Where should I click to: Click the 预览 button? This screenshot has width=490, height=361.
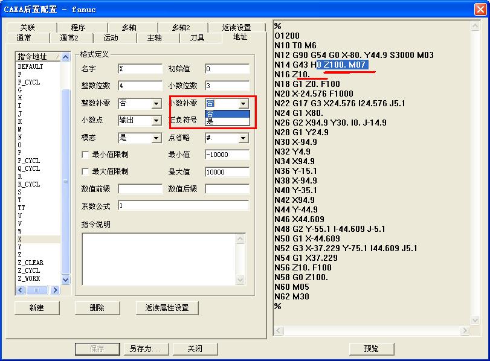(371, 348)
